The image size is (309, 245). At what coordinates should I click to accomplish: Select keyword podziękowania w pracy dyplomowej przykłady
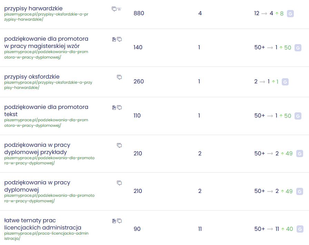(x=37, y=149)
